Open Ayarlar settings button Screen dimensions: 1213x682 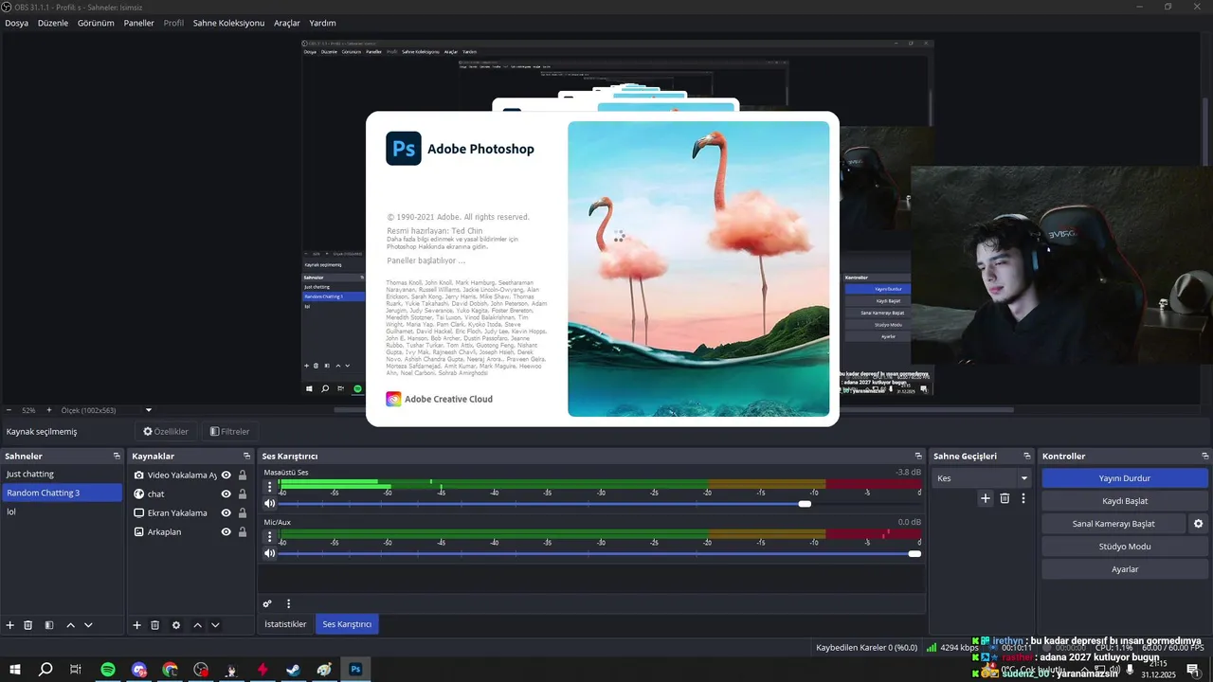[x=1124, y=569]
